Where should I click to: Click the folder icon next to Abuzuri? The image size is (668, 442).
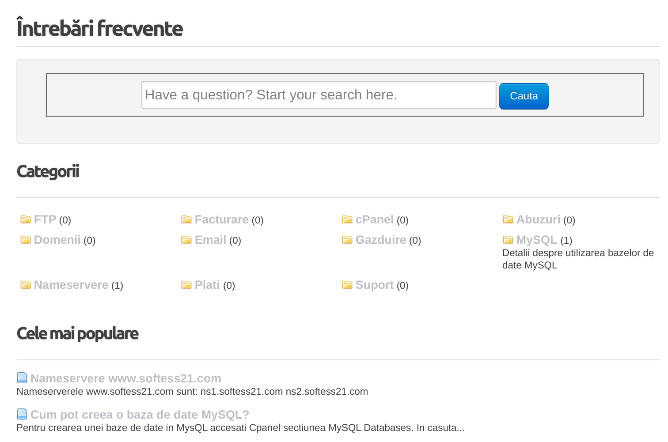click(x=508, y=219)
